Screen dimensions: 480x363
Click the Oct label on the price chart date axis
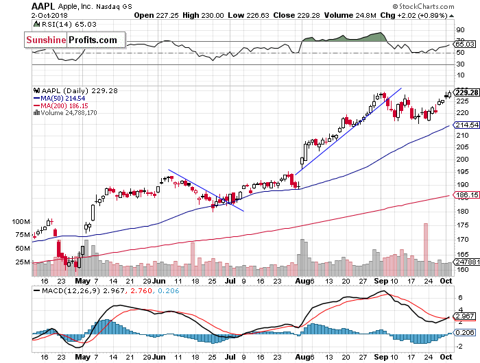click(x=446, y=281)
